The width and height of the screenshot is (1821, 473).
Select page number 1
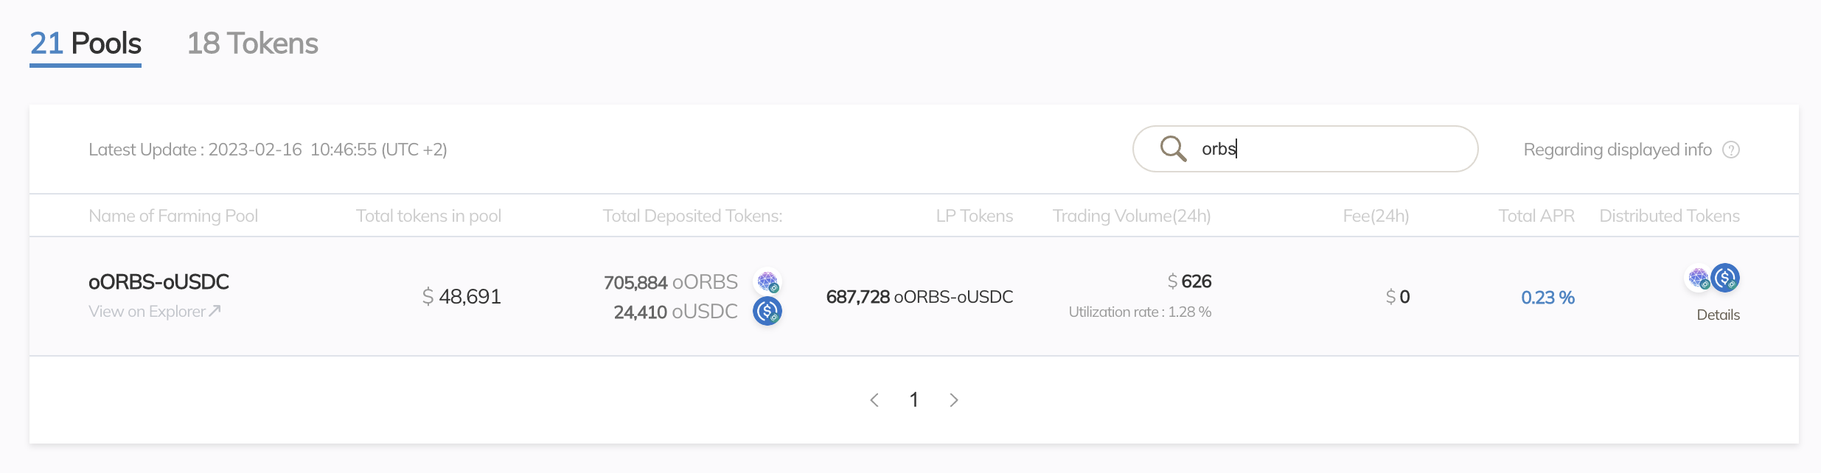point(914,400)
